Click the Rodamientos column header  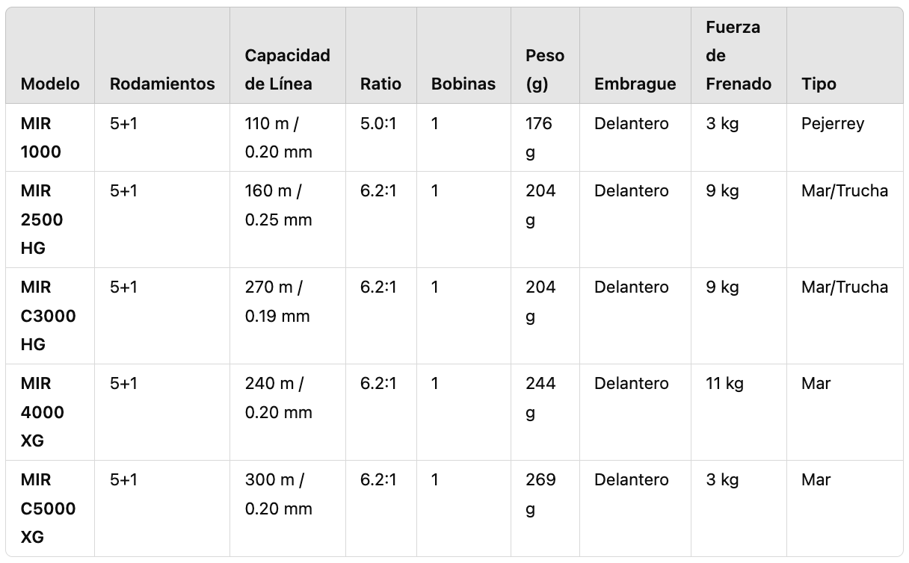pos(162,84)
